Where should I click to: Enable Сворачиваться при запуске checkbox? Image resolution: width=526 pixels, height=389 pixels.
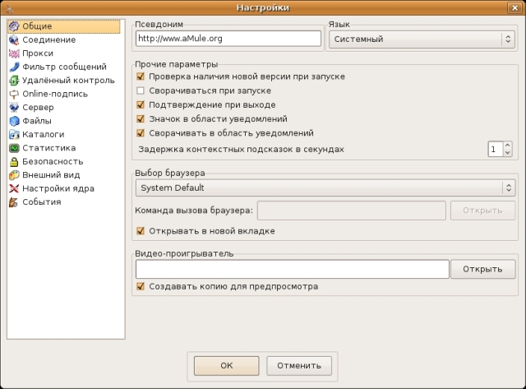click(141, 90)
